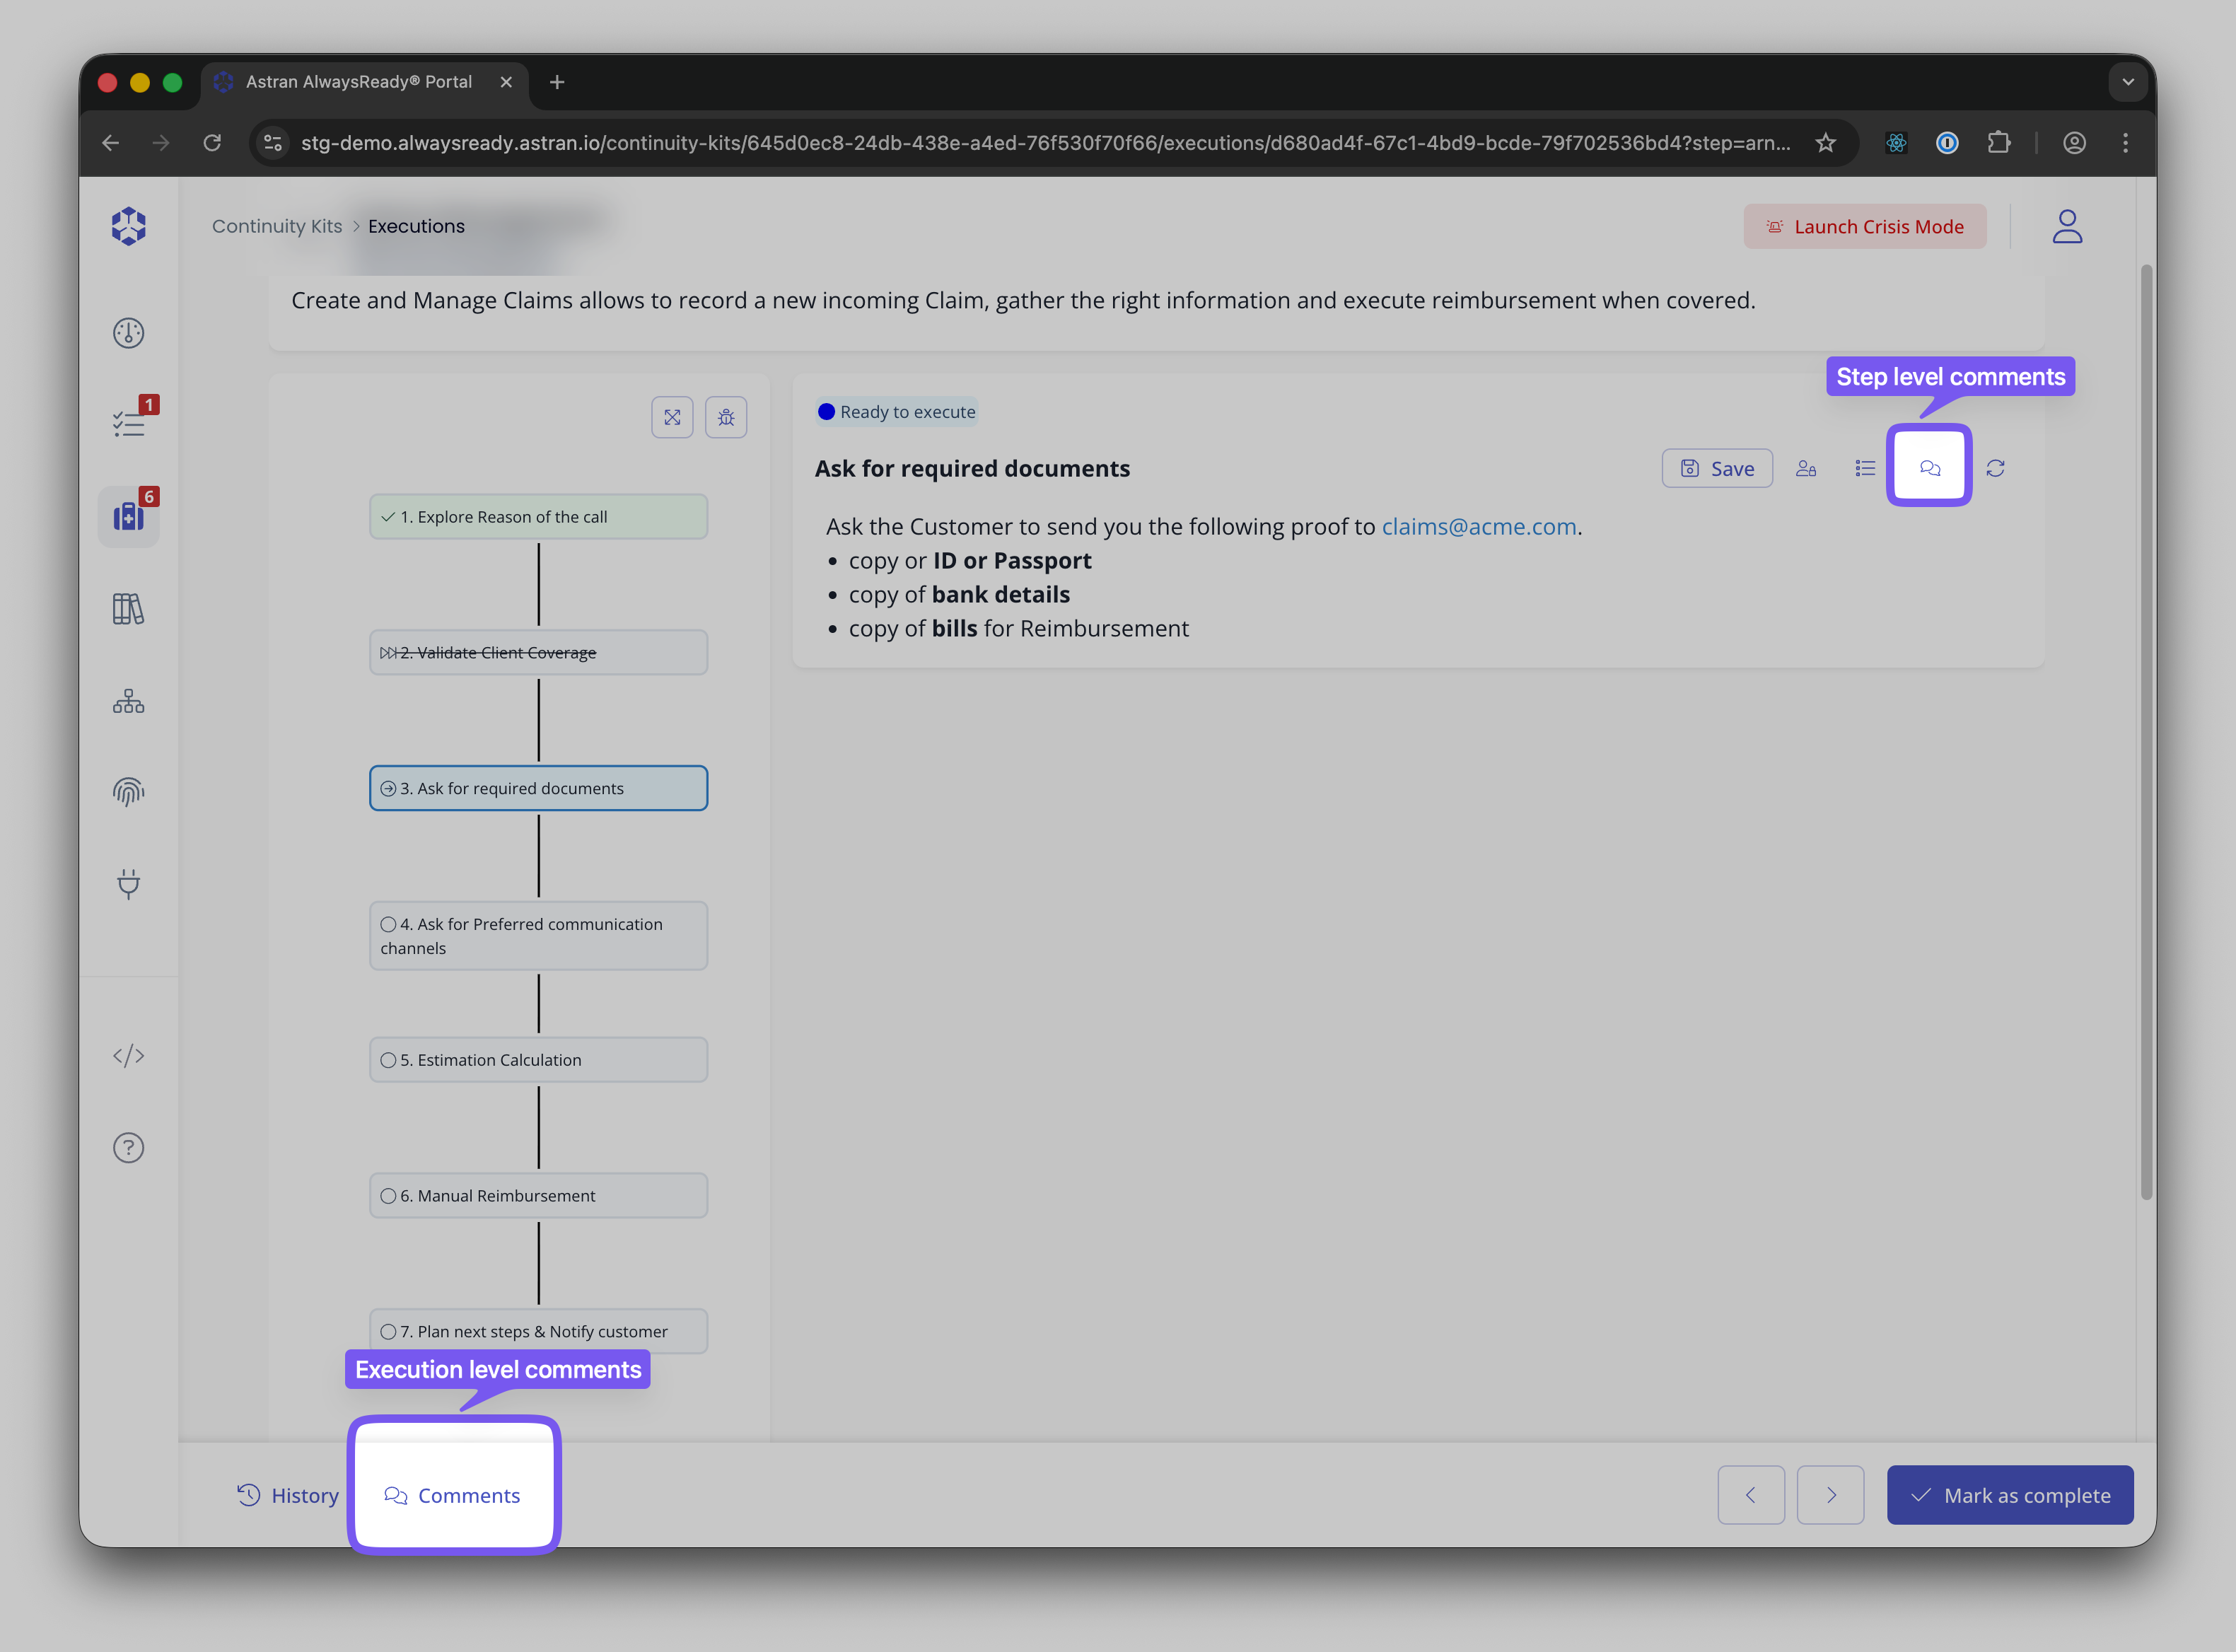Switch to the History tab
Viewport: 2236px width, 1652px height.
pos(288,1495)
